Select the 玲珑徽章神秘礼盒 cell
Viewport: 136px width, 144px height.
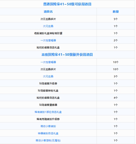(x=48, y=91)
